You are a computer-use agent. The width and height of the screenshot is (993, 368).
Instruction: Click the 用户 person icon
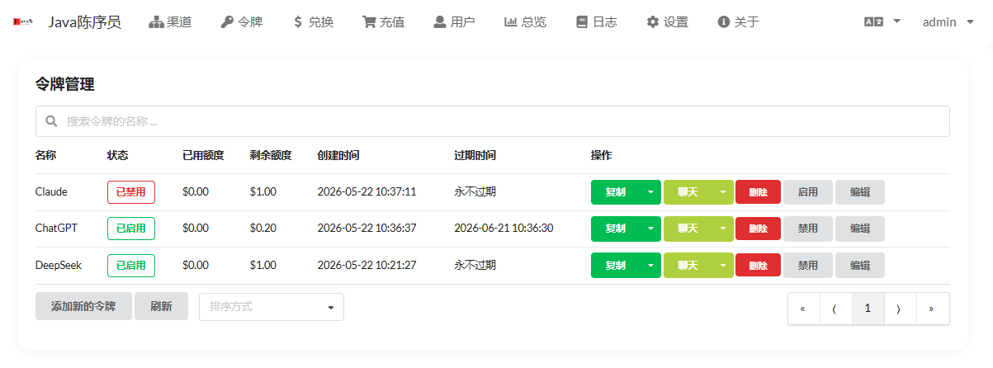click(x=440, y=22)
